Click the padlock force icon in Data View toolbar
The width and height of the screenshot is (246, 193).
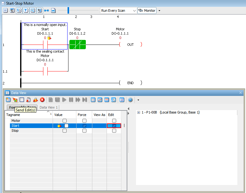[35, 100]
